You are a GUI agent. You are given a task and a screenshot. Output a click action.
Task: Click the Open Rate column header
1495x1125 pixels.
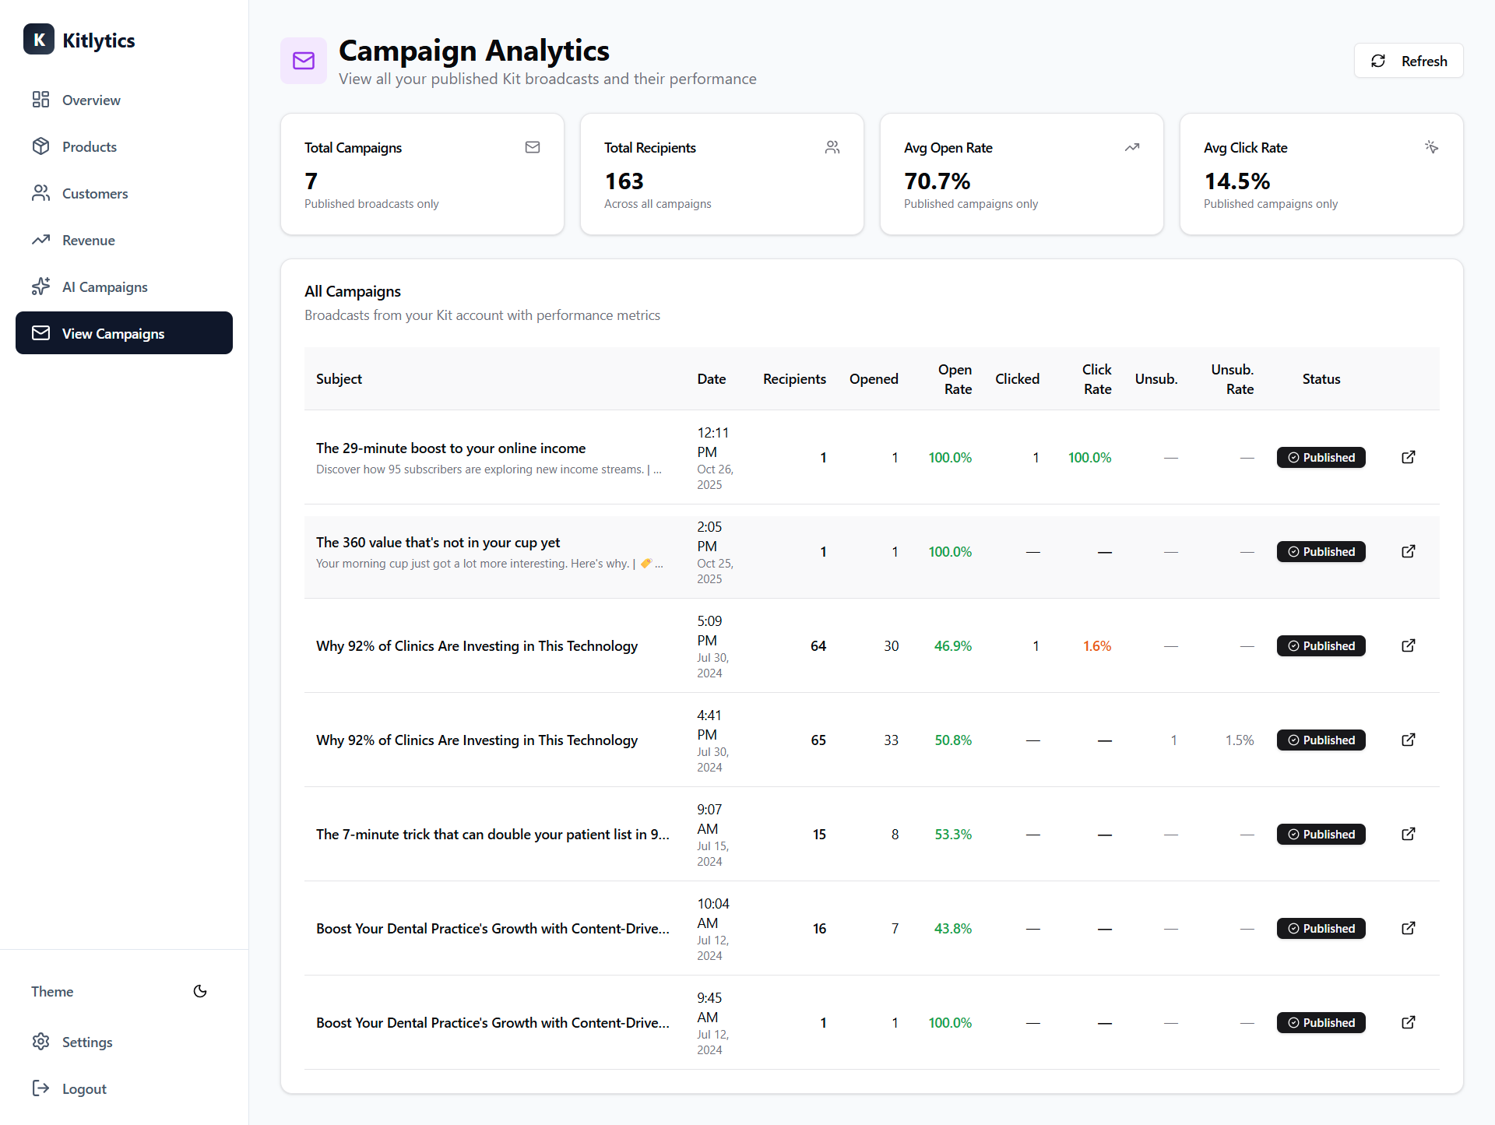pyautogui.click(x=955, y=379)
